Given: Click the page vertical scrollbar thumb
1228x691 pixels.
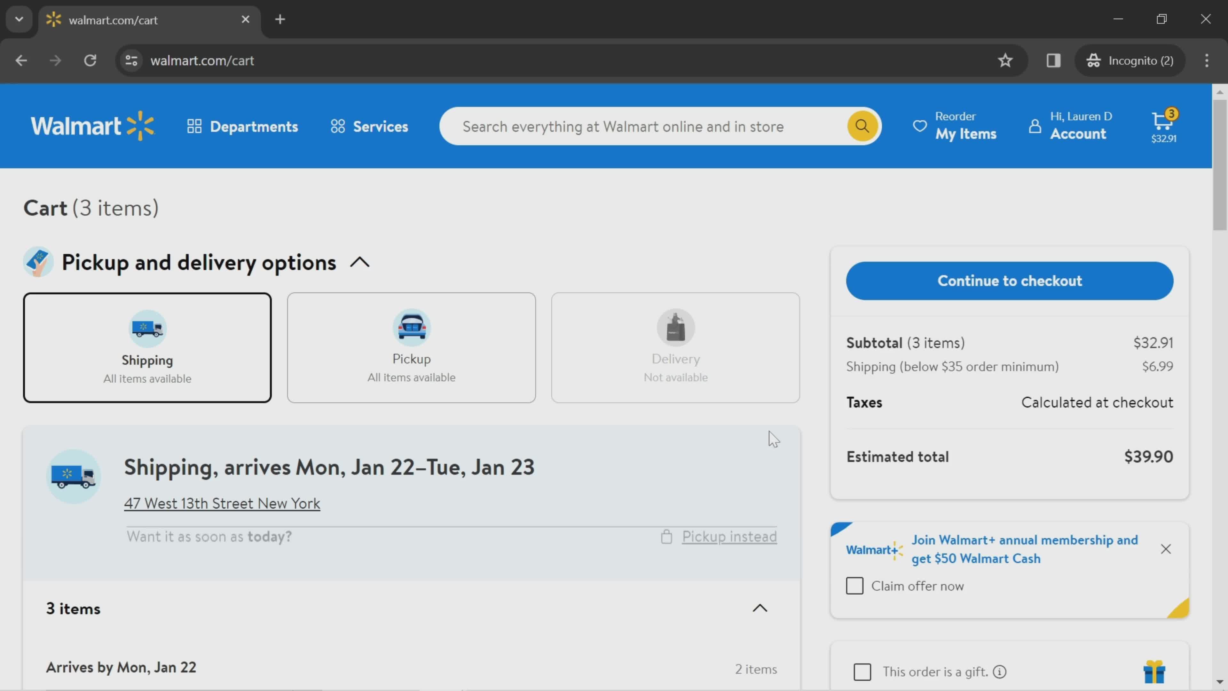Looking at the screenshot, I should [x=1220, y=164].
